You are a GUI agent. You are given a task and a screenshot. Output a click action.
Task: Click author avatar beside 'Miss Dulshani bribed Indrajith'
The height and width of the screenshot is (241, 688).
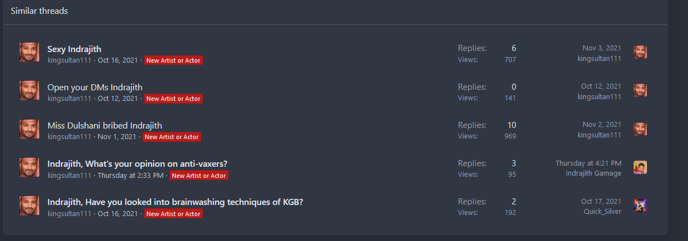[x=29, y=129]
